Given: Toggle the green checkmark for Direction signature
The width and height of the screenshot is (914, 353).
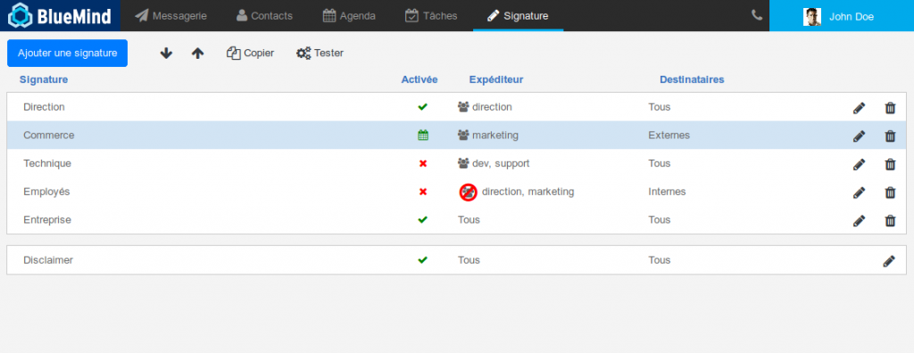Looking at the screenshot, I should (422, 107).
